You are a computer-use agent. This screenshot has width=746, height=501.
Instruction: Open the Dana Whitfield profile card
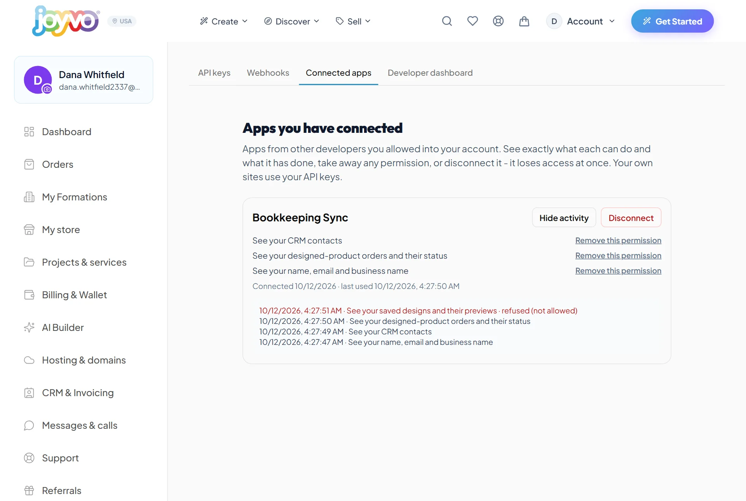84,80
